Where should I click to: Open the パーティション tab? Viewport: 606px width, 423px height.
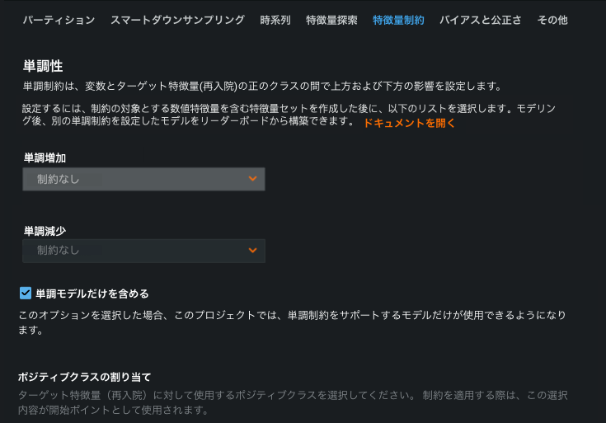point(59,20)
